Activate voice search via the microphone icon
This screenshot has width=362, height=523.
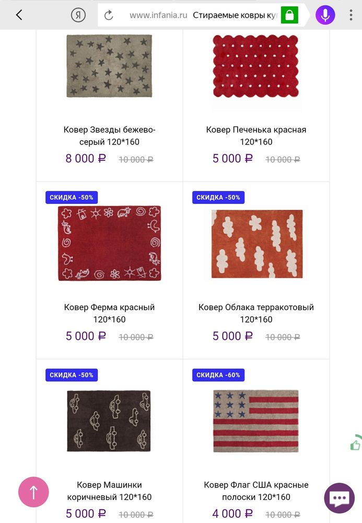(x=324, y=15)
